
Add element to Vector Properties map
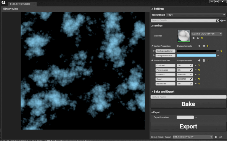click(199, 46)
